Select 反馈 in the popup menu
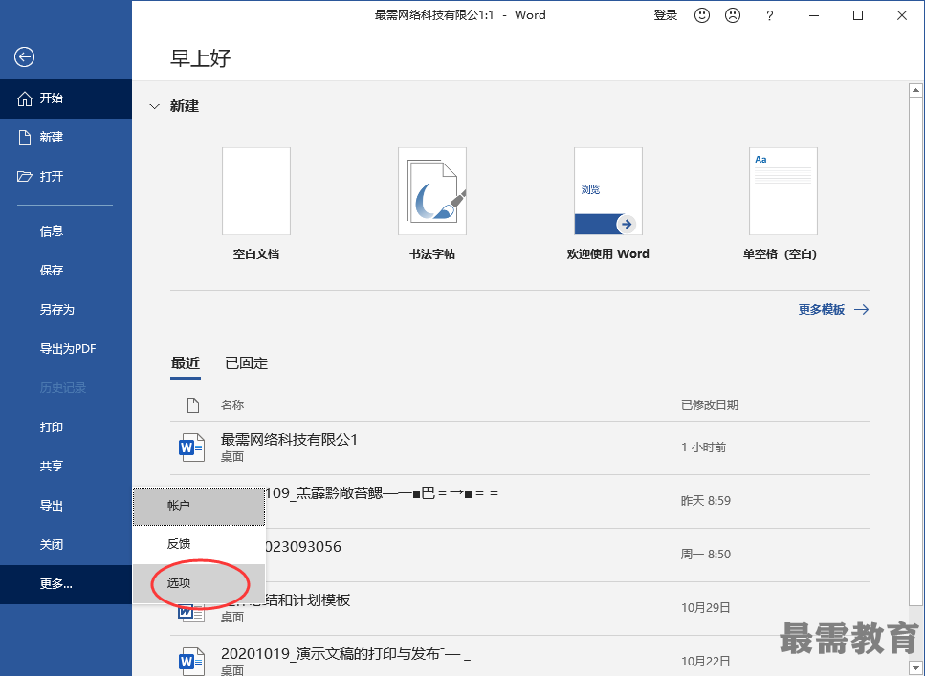 point(199,544)
